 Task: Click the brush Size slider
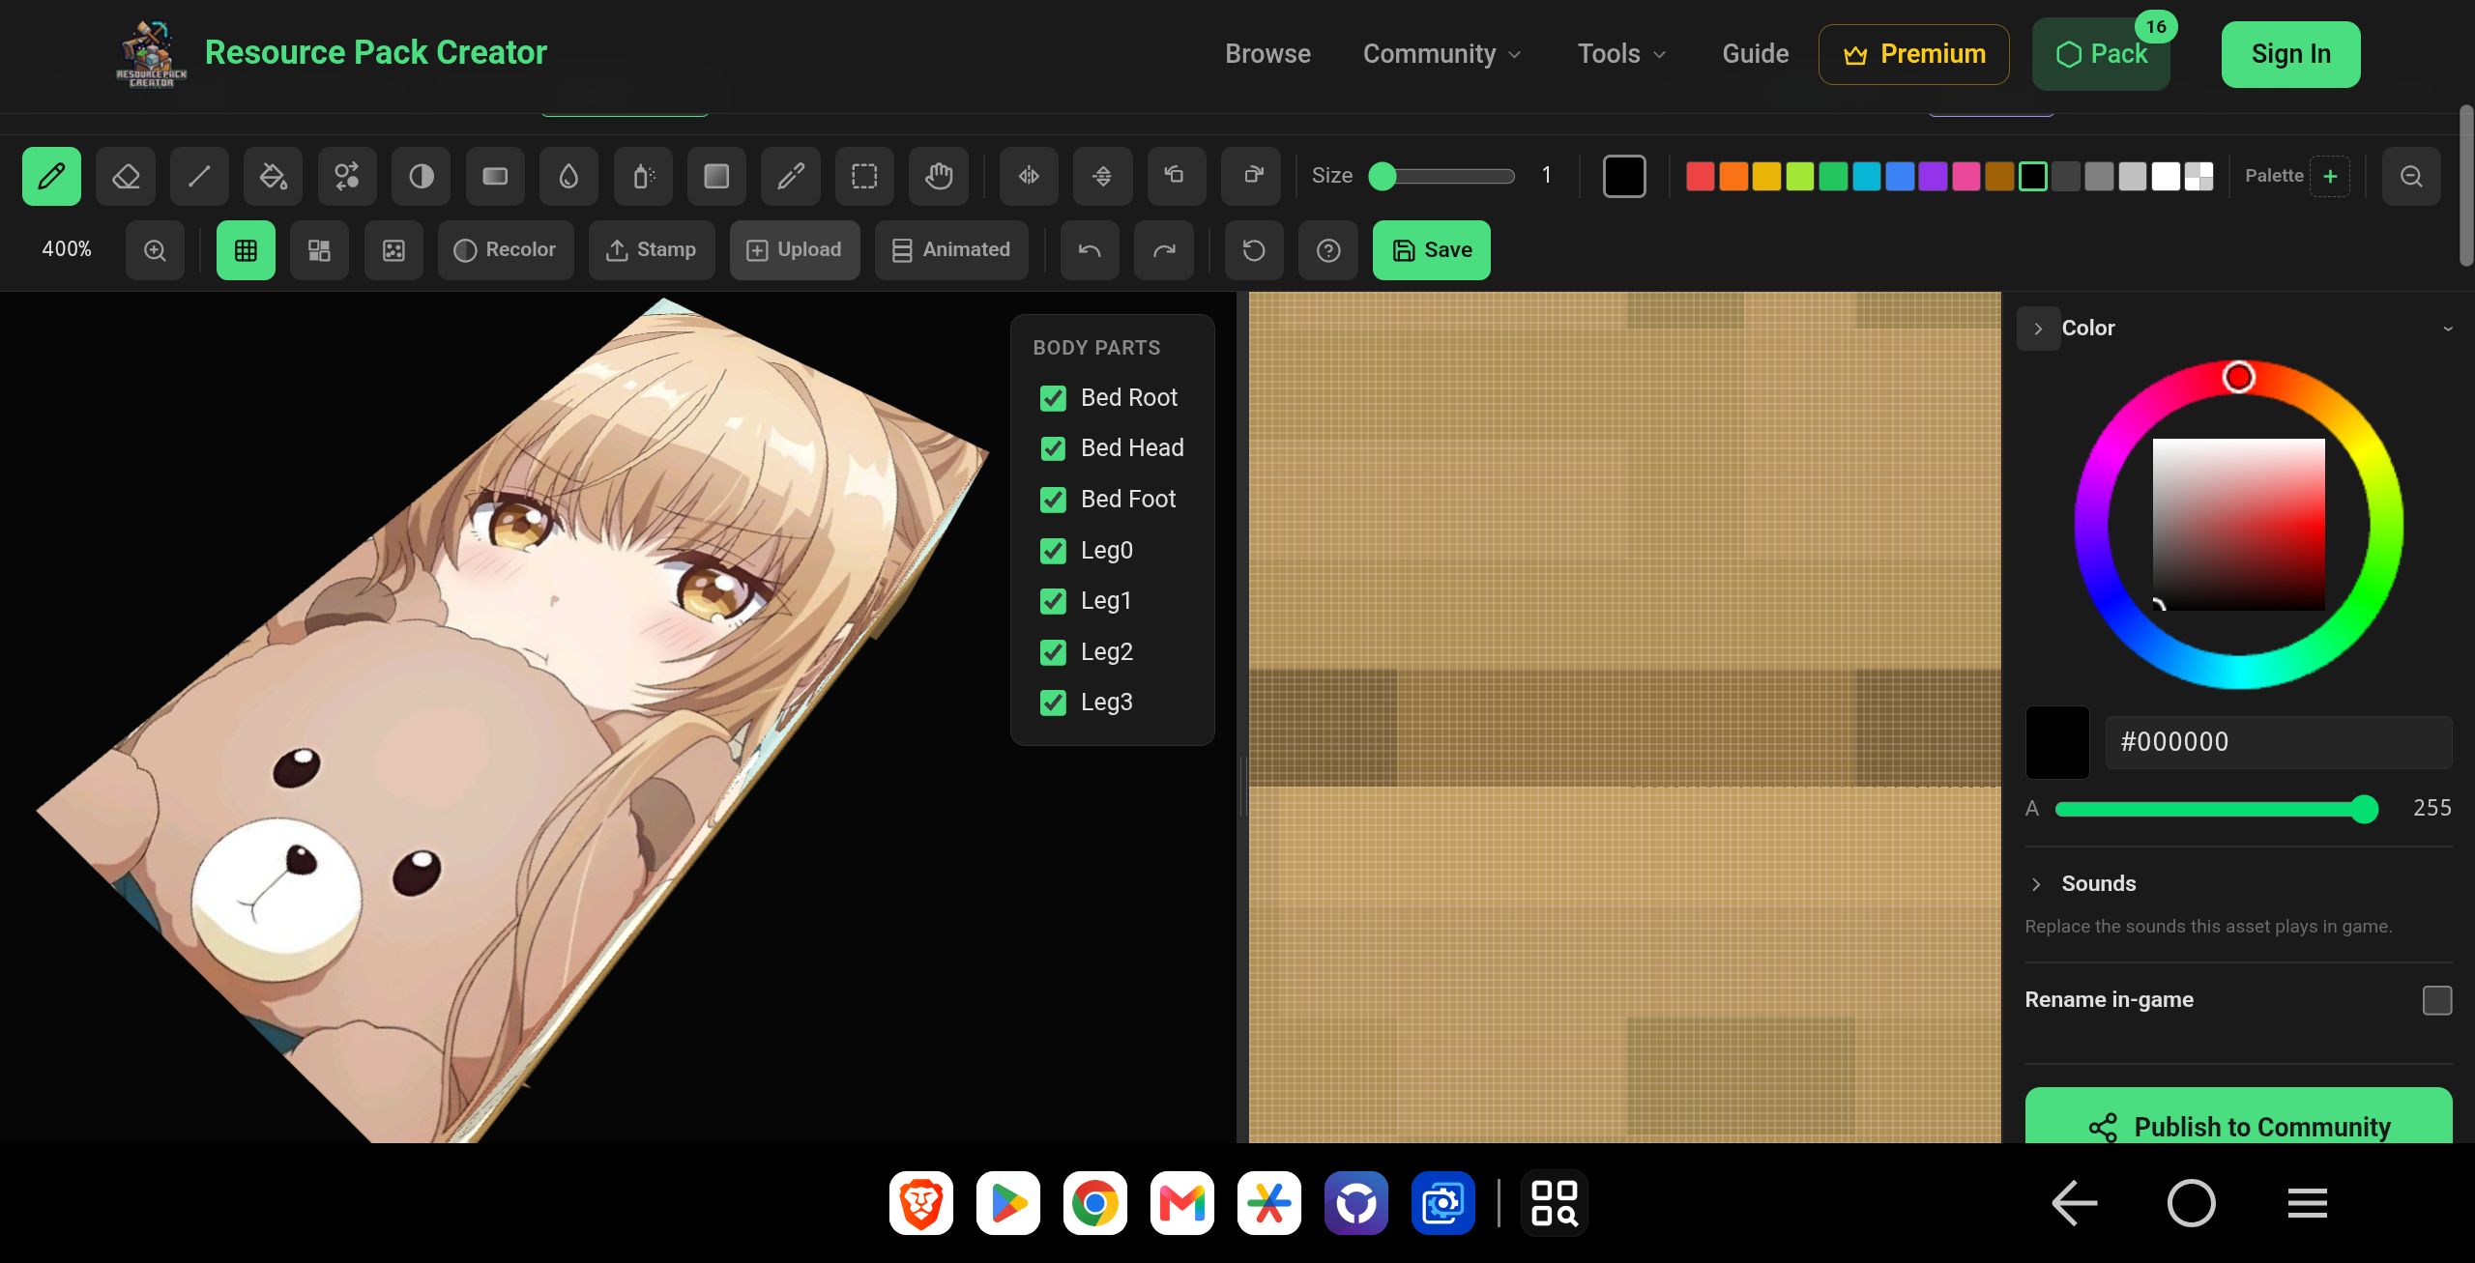coord(1442,176)
